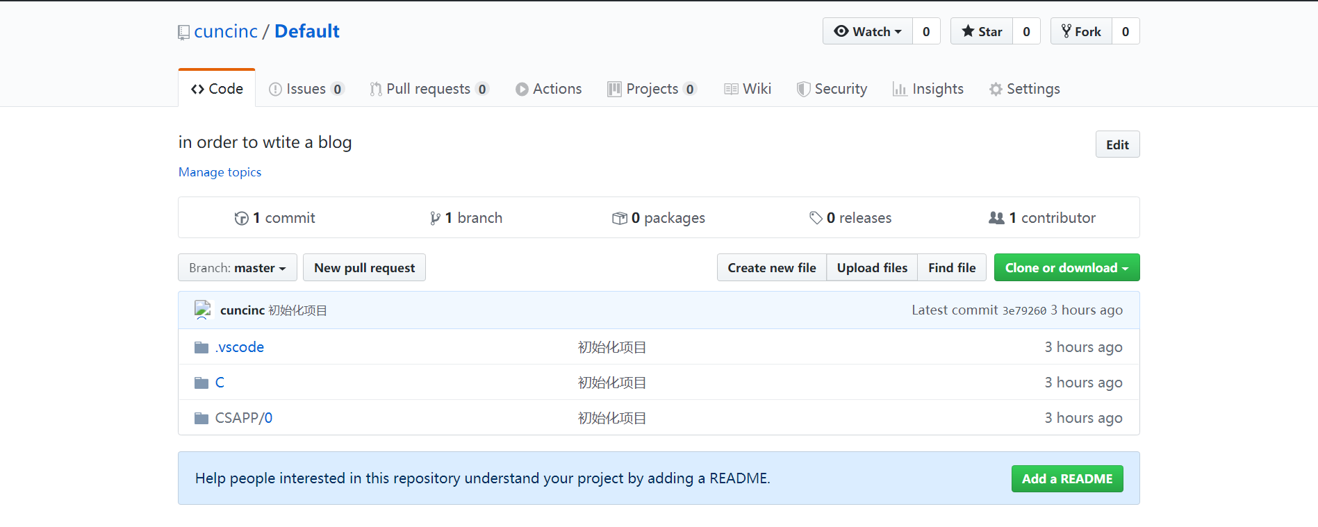Click the C folder icon
The width and height of the screenshot is (1318, 527).
click(201, 383)
